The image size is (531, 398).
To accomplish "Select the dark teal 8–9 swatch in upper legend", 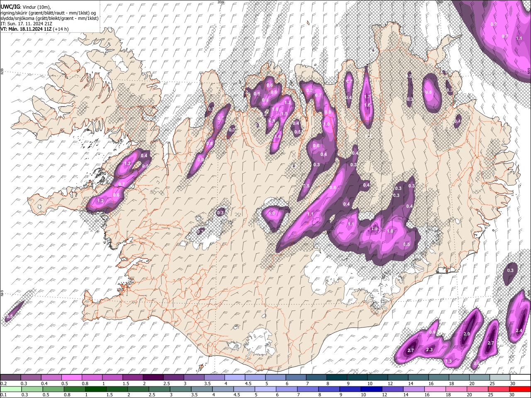I will coord(336,377).
